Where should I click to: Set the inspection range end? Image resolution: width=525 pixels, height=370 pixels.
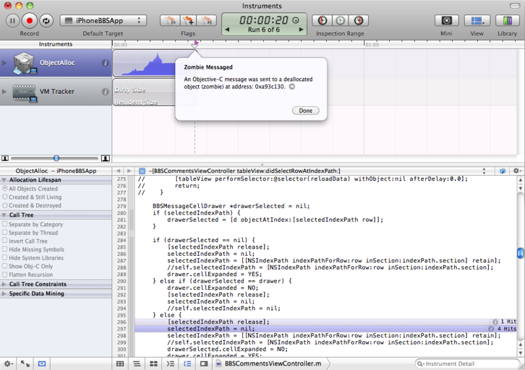(x=358, y=20)
